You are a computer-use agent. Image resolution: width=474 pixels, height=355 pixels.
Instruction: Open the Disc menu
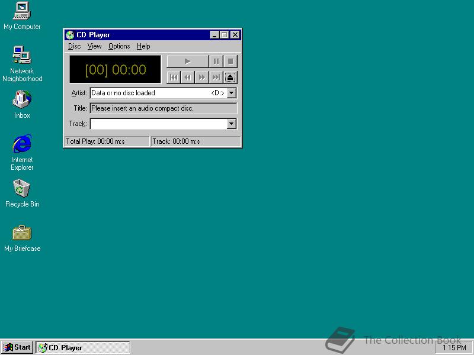[75, 46]
